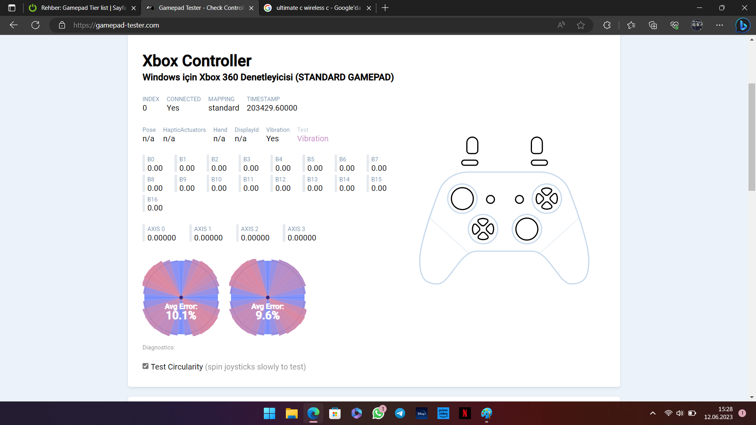Switch to the ultimate c wireless Google tab
Viewport: 756px width, 425px height.
[317, 8]
